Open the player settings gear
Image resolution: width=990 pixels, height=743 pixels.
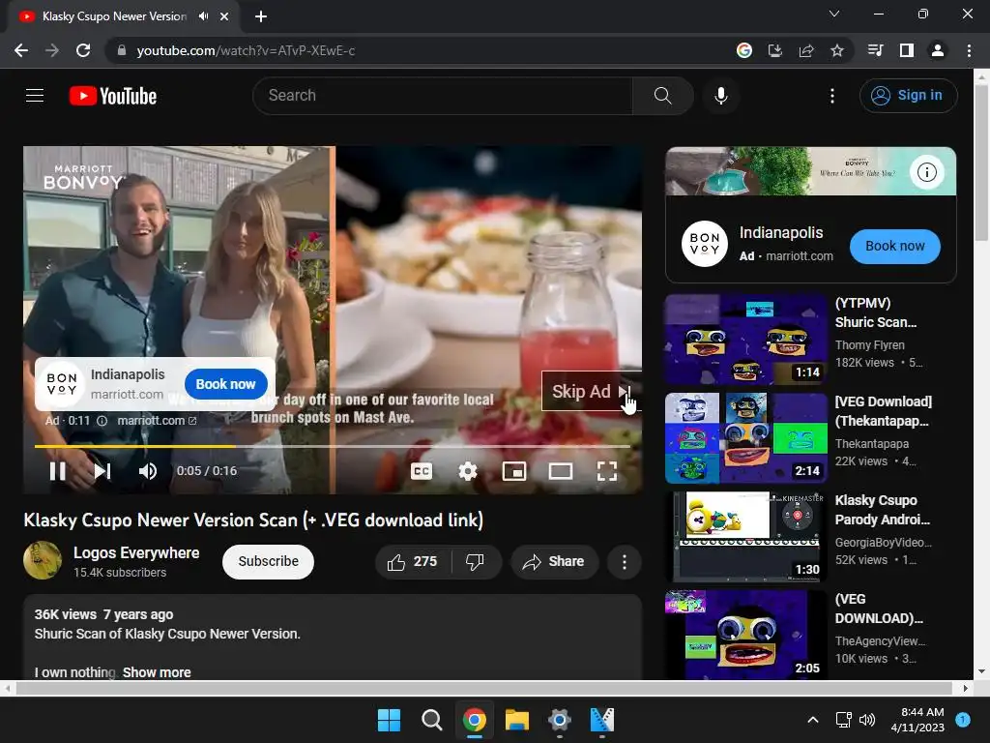point(468,471)
